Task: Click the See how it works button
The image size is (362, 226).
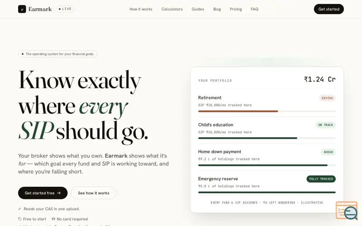Action: click(94, 193)
